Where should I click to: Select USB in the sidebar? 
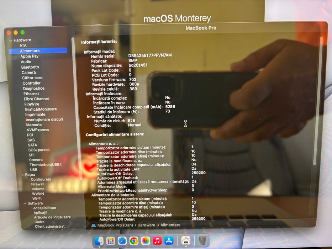click(x=33, y=170)
